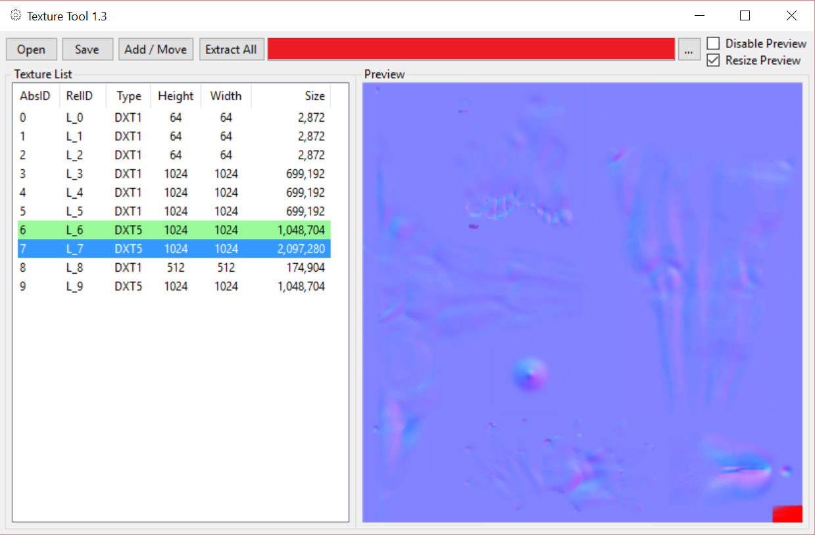This screenshot has width=815, height=535.
Task: Select texture row L_0
Action: coord(171,118)
